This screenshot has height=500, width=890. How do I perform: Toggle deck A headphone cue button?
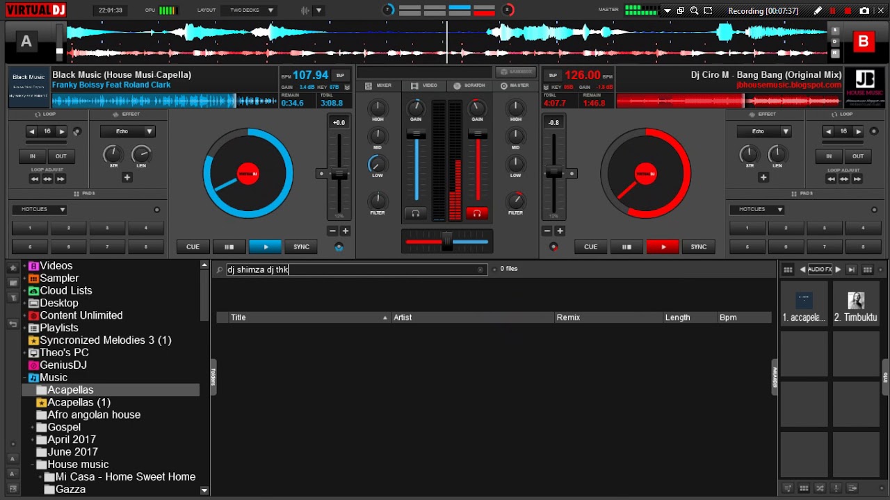416,213
